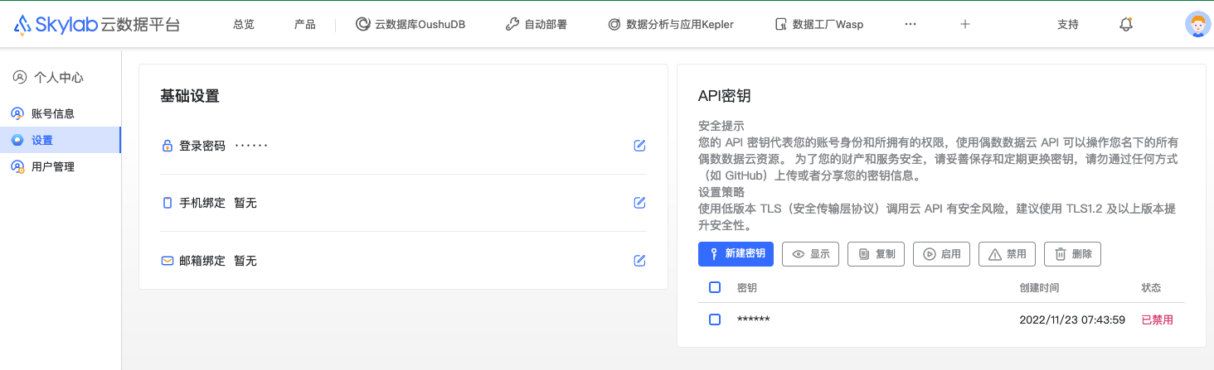Click the plus icon in top navigation
This screenshot has height=370, width=1214.
point(964,24)
